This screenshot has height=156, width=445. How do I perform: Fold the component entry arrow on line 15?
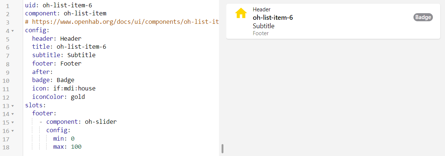pyautogui.click(x=13, y=122)
